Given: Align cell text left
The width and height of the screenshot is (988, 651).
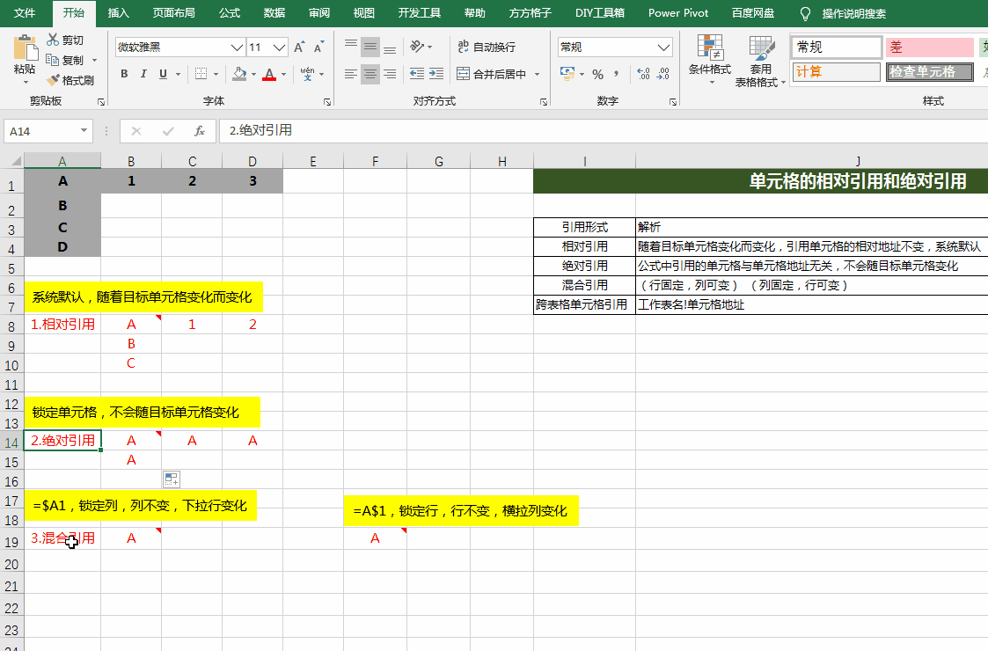Looking at the screenshot, I should (x=351, y=74).
